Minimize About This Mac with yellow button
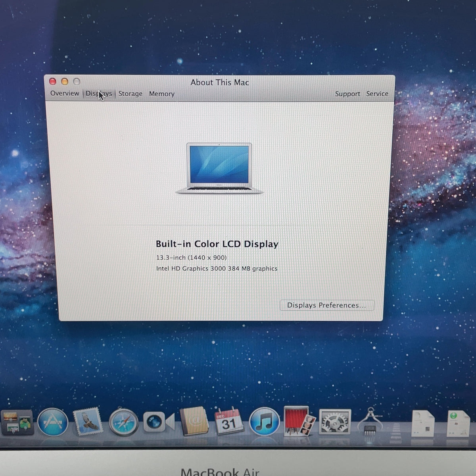Image resolution: width=476 pixels, height=476 pixels. [65, 82]
